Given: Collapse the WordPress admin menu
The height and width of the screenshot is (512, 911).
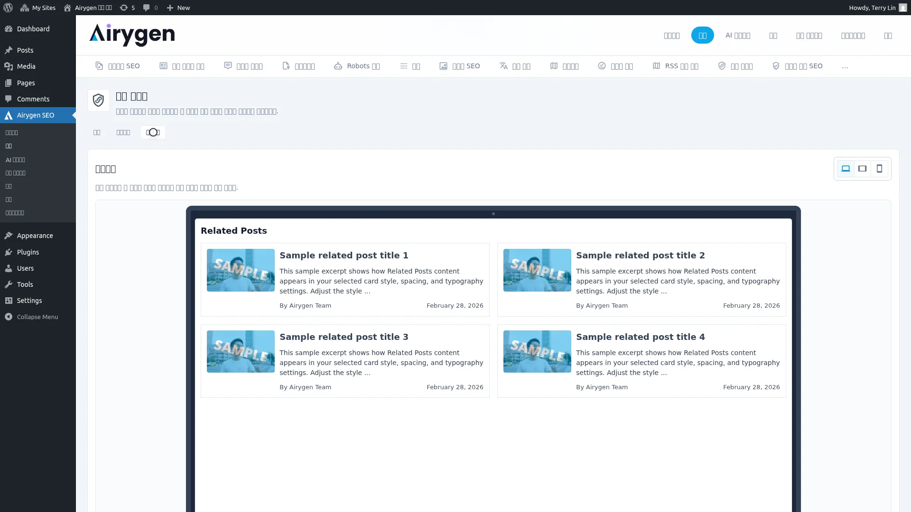Looking at the screenshot, I should (x=38, y=317).
